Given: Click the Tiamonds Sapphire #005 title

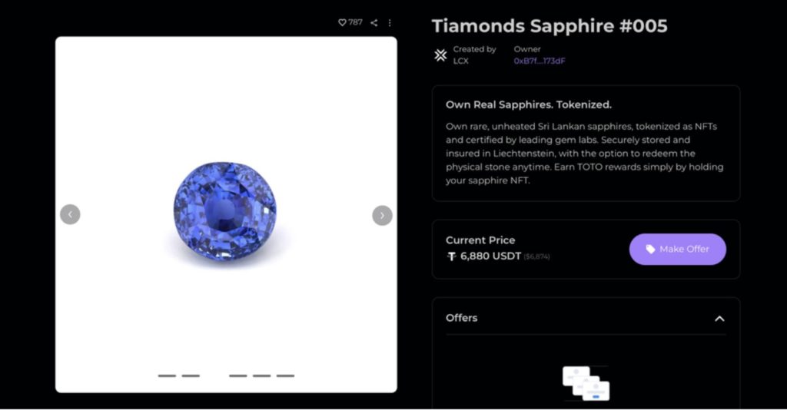Looking at the screenshot, I should [550, 26].
